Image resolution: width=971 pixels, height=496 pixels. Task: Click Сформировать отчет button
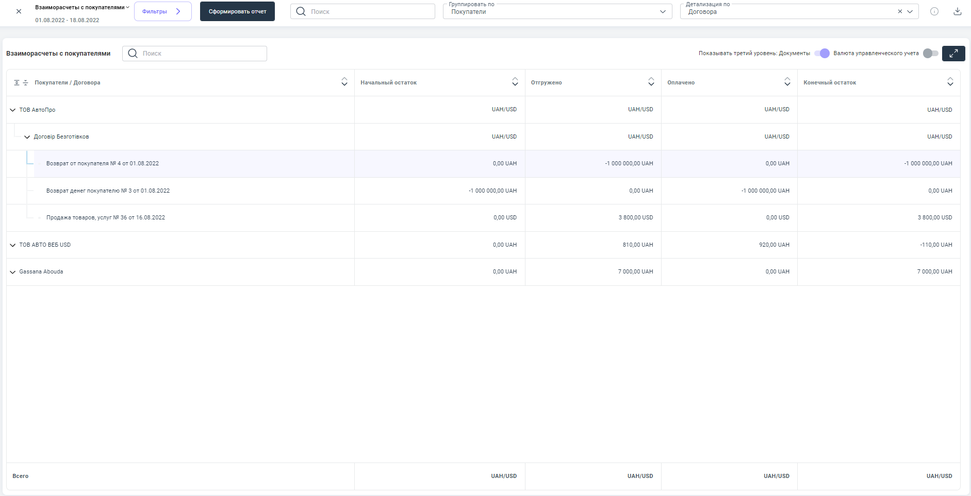[x=237, y=11]
